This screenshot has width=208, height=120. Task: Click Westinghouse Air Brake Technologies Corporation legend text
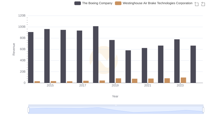click(x=157, y=3)
